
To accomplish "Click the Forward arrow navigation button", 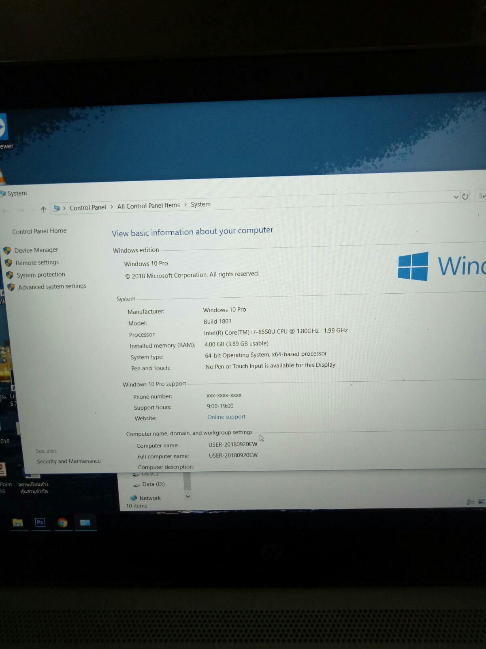I will tap(21, 210).
